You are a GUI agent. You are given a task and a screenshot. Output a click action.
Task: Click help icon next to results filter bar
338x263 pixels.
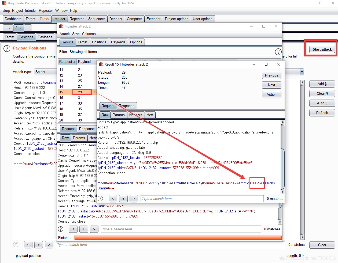point(278,52)
